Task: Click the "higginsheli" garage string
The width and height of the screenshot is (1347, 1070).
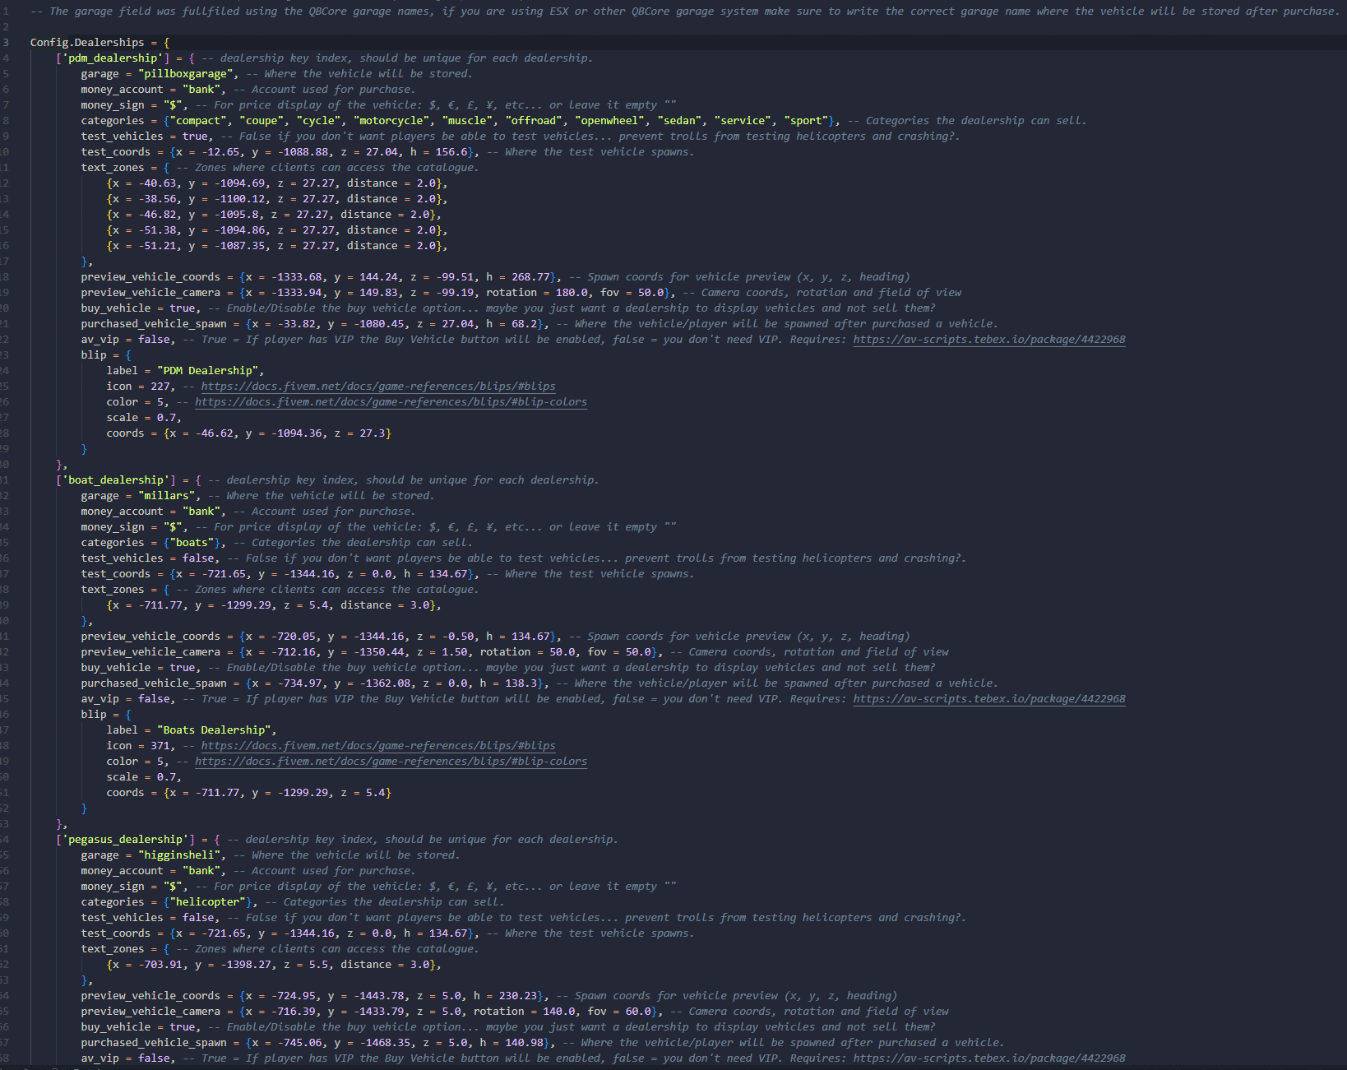Action: pyautogui.click(x=179, y=855)
